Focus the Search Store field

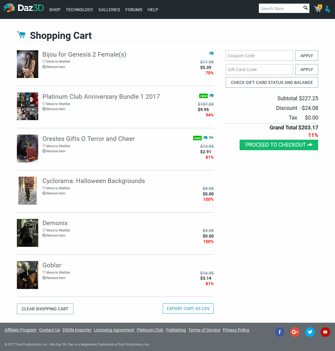(x=281, y=8)
